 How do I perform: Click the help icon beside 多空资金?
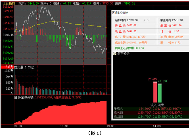click(115, 54)
